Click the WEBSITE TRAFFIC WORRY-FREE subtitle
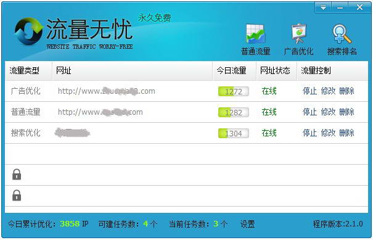The width and height of the screenshot is (373, 240). [x=89, y=47]
